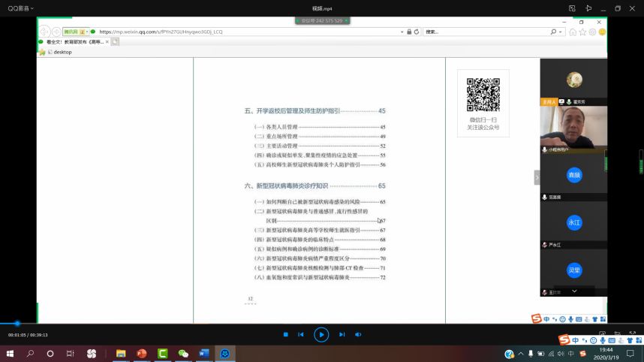The image size is (644, 362).
Task: Click the 永江 participant avatar
Action: coord(574,223)
